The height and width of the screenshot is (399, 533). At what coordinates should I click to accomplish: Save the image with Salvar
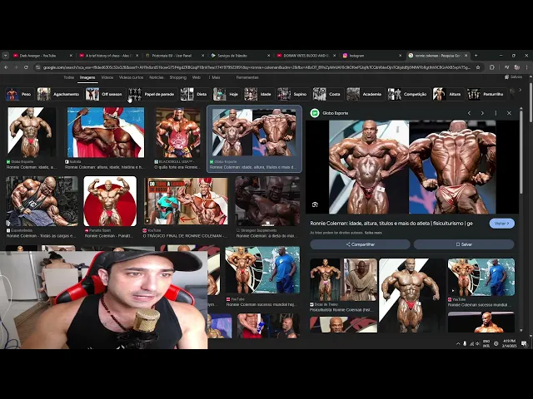pos(464,244)
